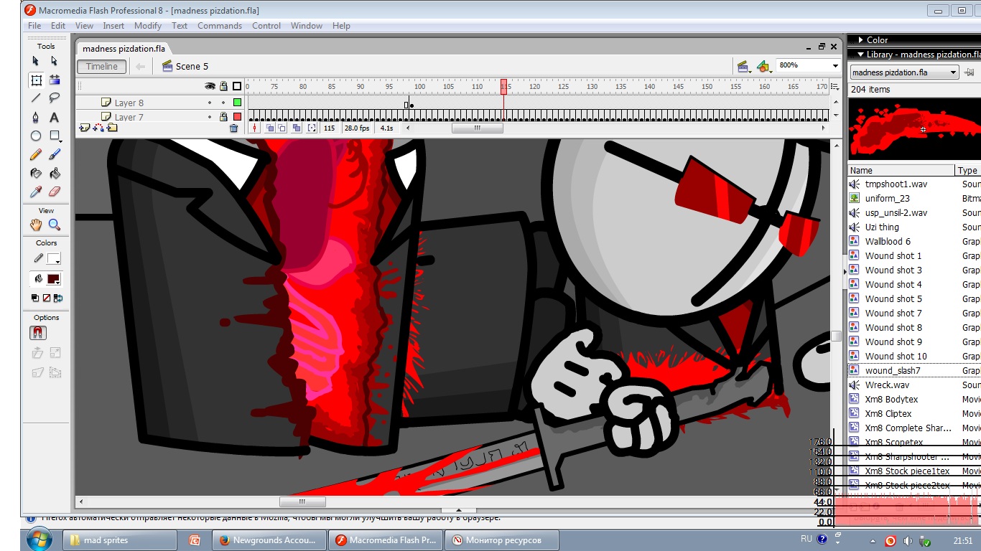Click the Add Motion Guide icon
The height and width of the screenshot is (551, 981).
(98, 128)
